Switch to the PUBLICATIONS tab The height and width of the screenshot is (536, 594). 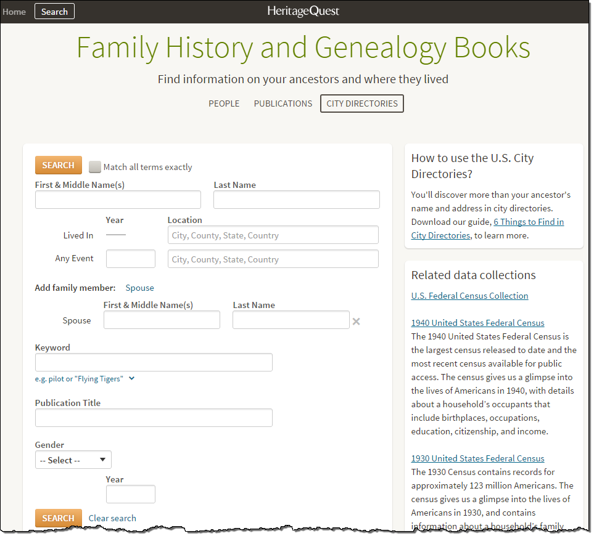283,104
